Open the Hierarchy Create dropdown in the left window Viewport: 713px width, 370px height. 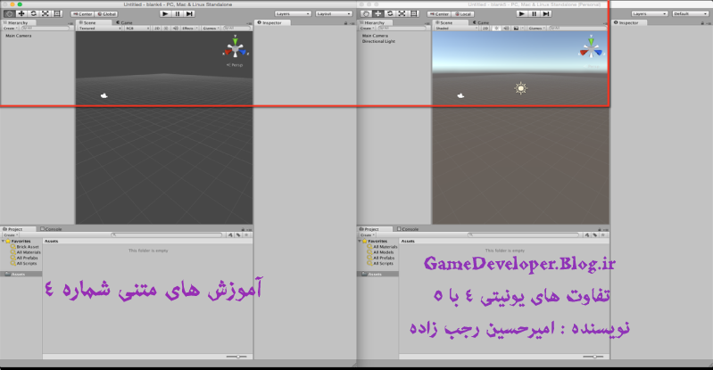point(10,29)
